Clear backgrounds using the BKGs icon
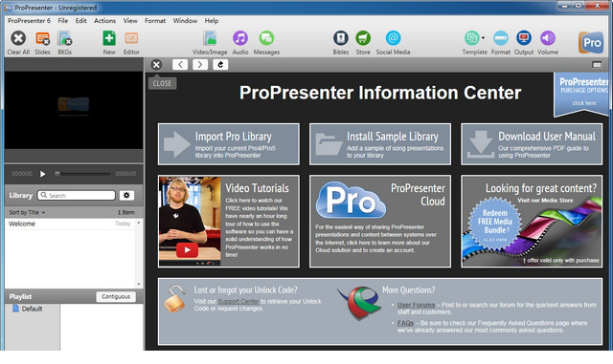This screenshot has width=613, height=364. click(64, 38)
